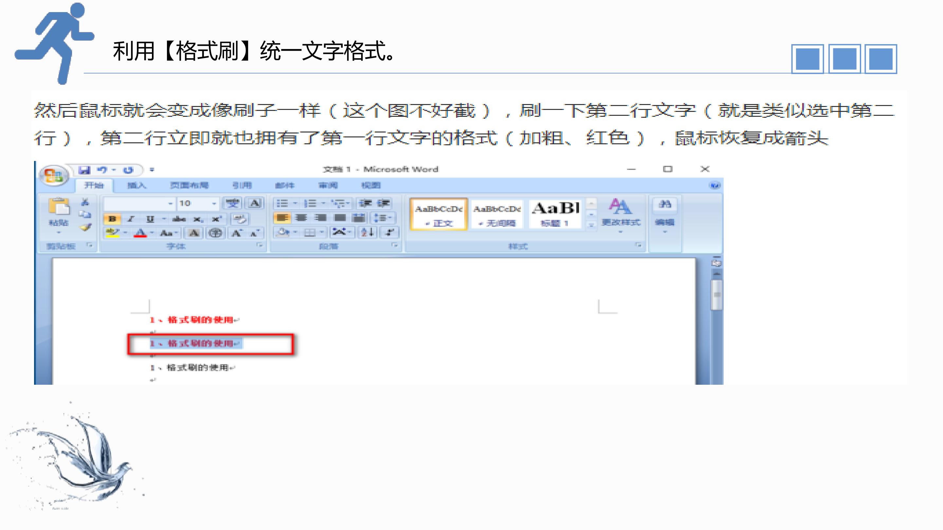Customize Quick Access Toolbar dropdown
The height and width of the screenshot is (530, 943).
152,170
